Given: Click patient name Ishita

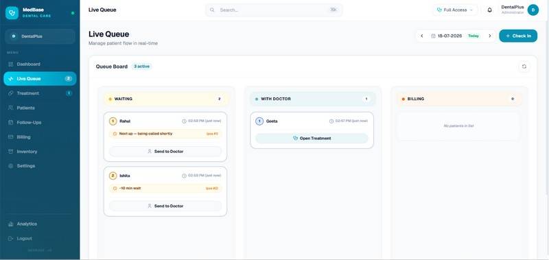Looking at the screenshot, I should coord(125,176).
